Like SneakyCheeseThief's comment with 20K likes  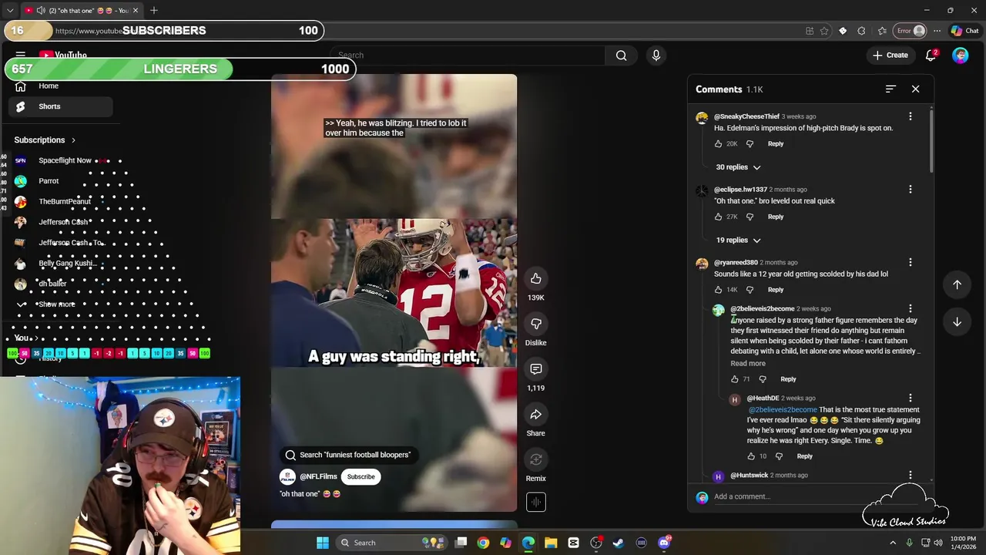[718, 144]
